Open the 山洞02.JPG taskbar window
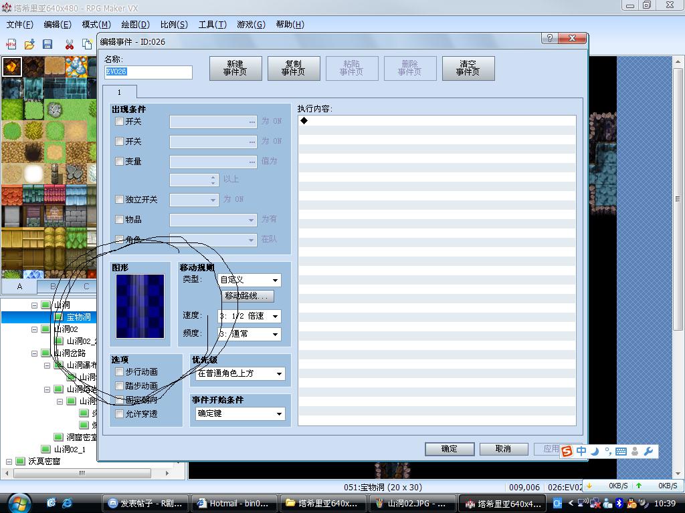The width and height of the screenshot is (685, 513). 412,504
